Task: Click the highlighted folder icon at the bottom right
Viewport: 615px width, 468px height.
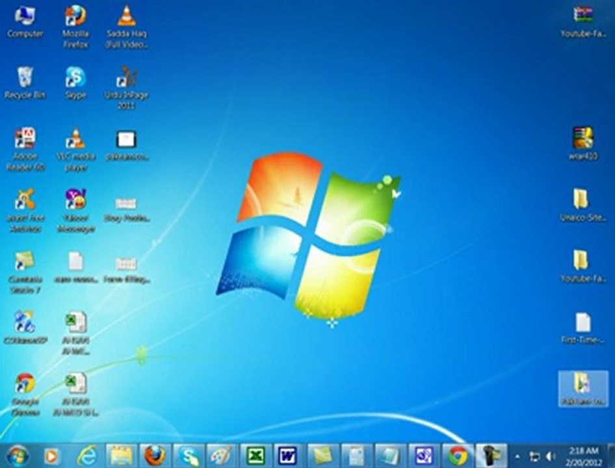Action: (x=583, y=388)
